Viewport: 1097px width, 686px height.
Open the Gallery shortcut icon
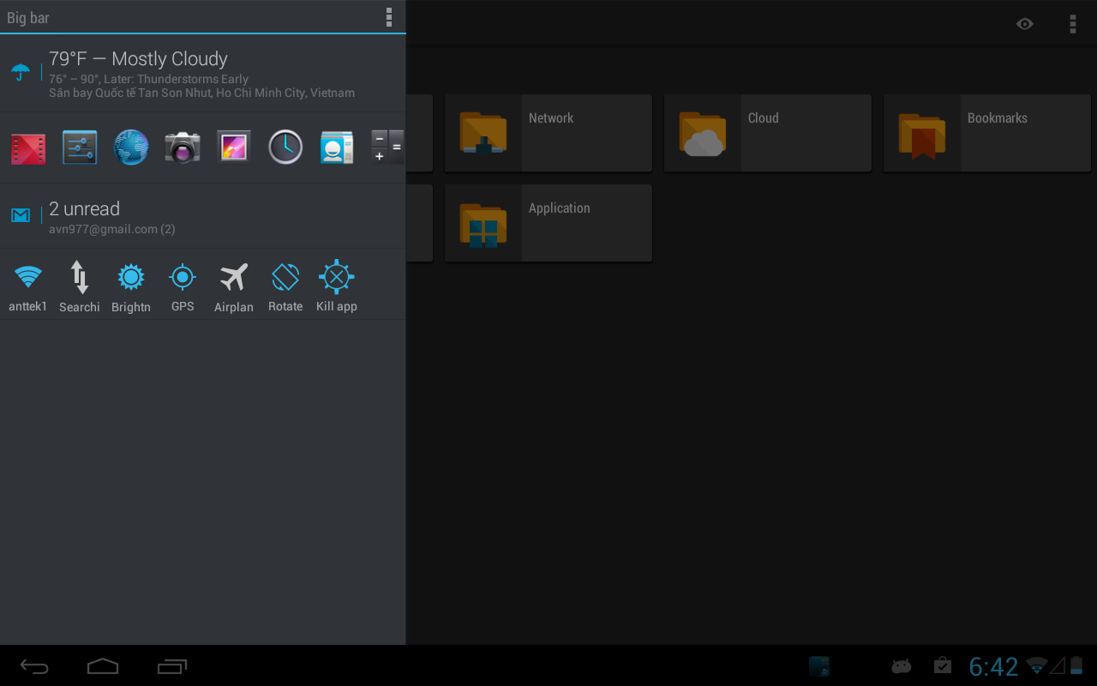click(x=233, y=147)
